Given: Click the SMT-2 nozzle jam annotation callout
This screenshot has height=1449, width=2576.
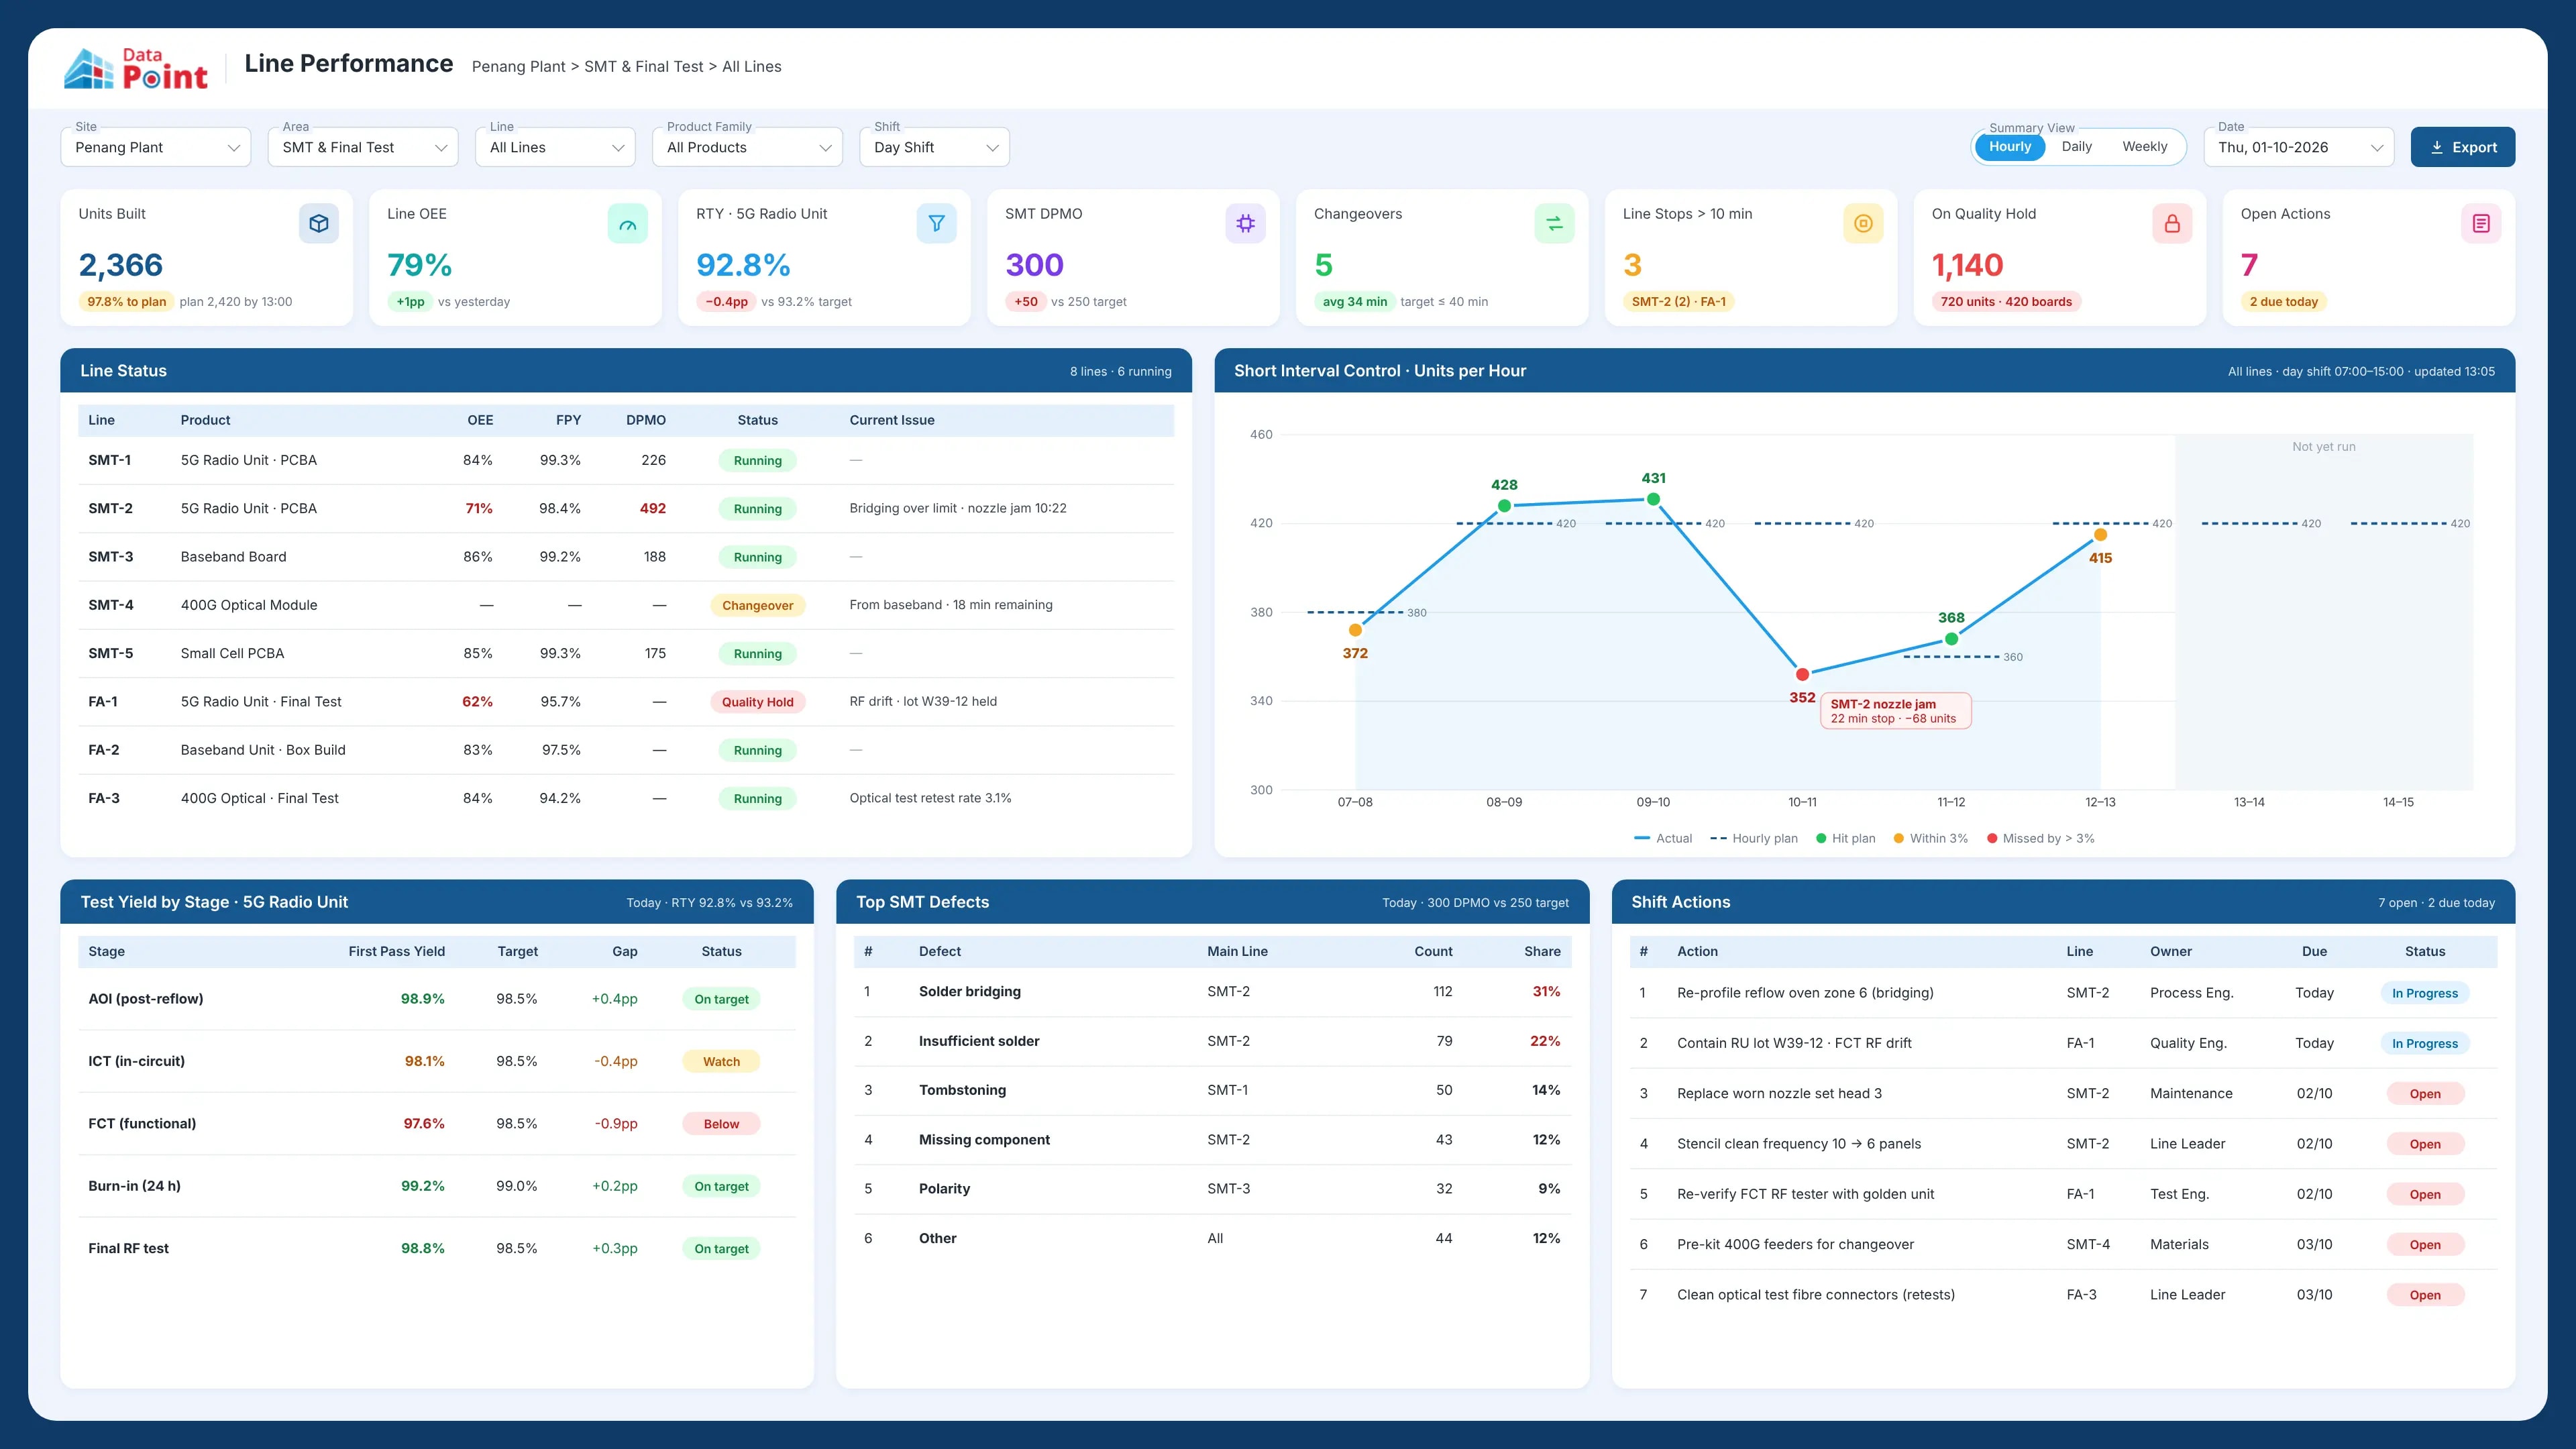Looking at the screenshot, I should 1895,711.
